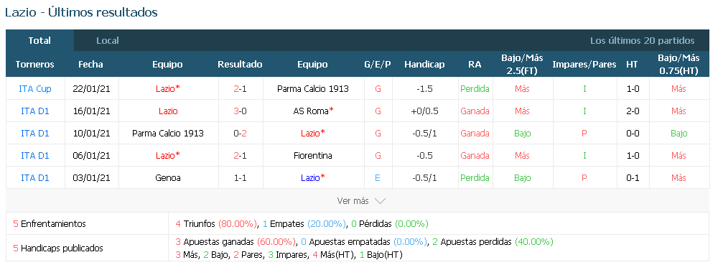Open the 3-0 result against AS Roma
The width and height of the screenshot is (718, 265).
pos(241,111)
